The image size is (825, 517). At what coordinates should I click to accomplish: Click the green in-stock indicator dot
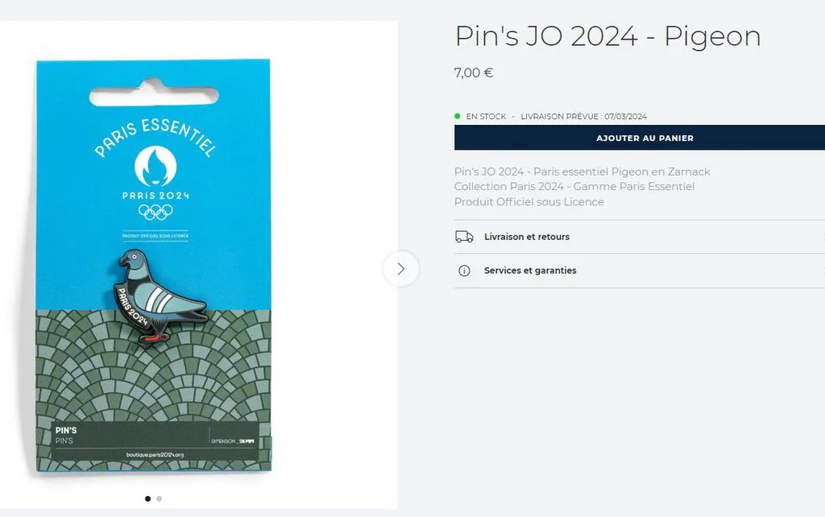click(x=458, y=116)
